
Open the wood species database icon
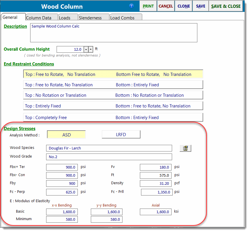pyautogui.click(x=185, y=148)
